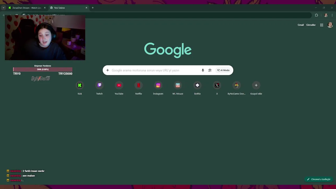Open the Netflix shortcut tile
This screenshot has width=336, height=189.
pos(139,88)
